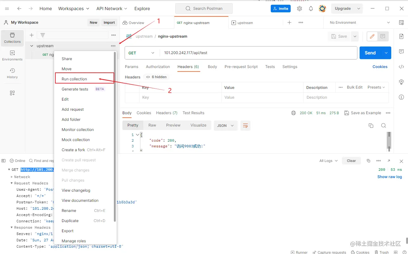
Task: Open the Pre-request Script tab
Action: [x=241, y=67]
